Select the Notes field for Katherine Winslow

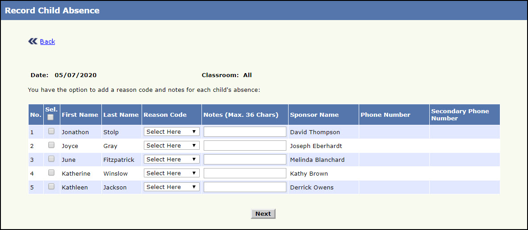245,173
